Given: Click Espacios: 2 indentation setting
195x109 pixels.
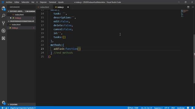Looking at the screenshot, I should (x=158, y=108).
